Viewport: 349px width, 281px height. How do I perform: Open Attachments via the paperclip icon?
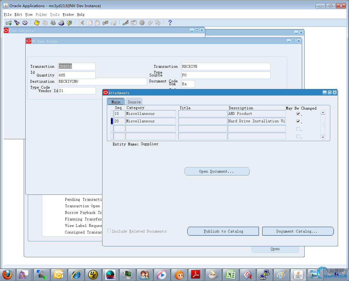click(150, 23)
